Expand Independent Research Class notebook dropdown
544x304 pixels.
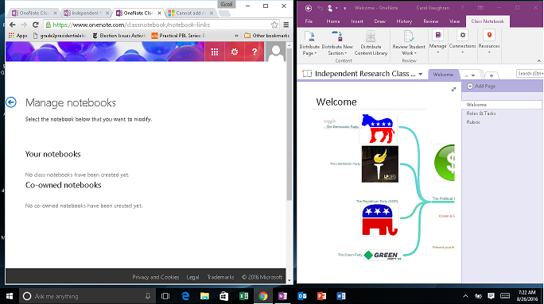pyautogui.click(x=421, y=74)
